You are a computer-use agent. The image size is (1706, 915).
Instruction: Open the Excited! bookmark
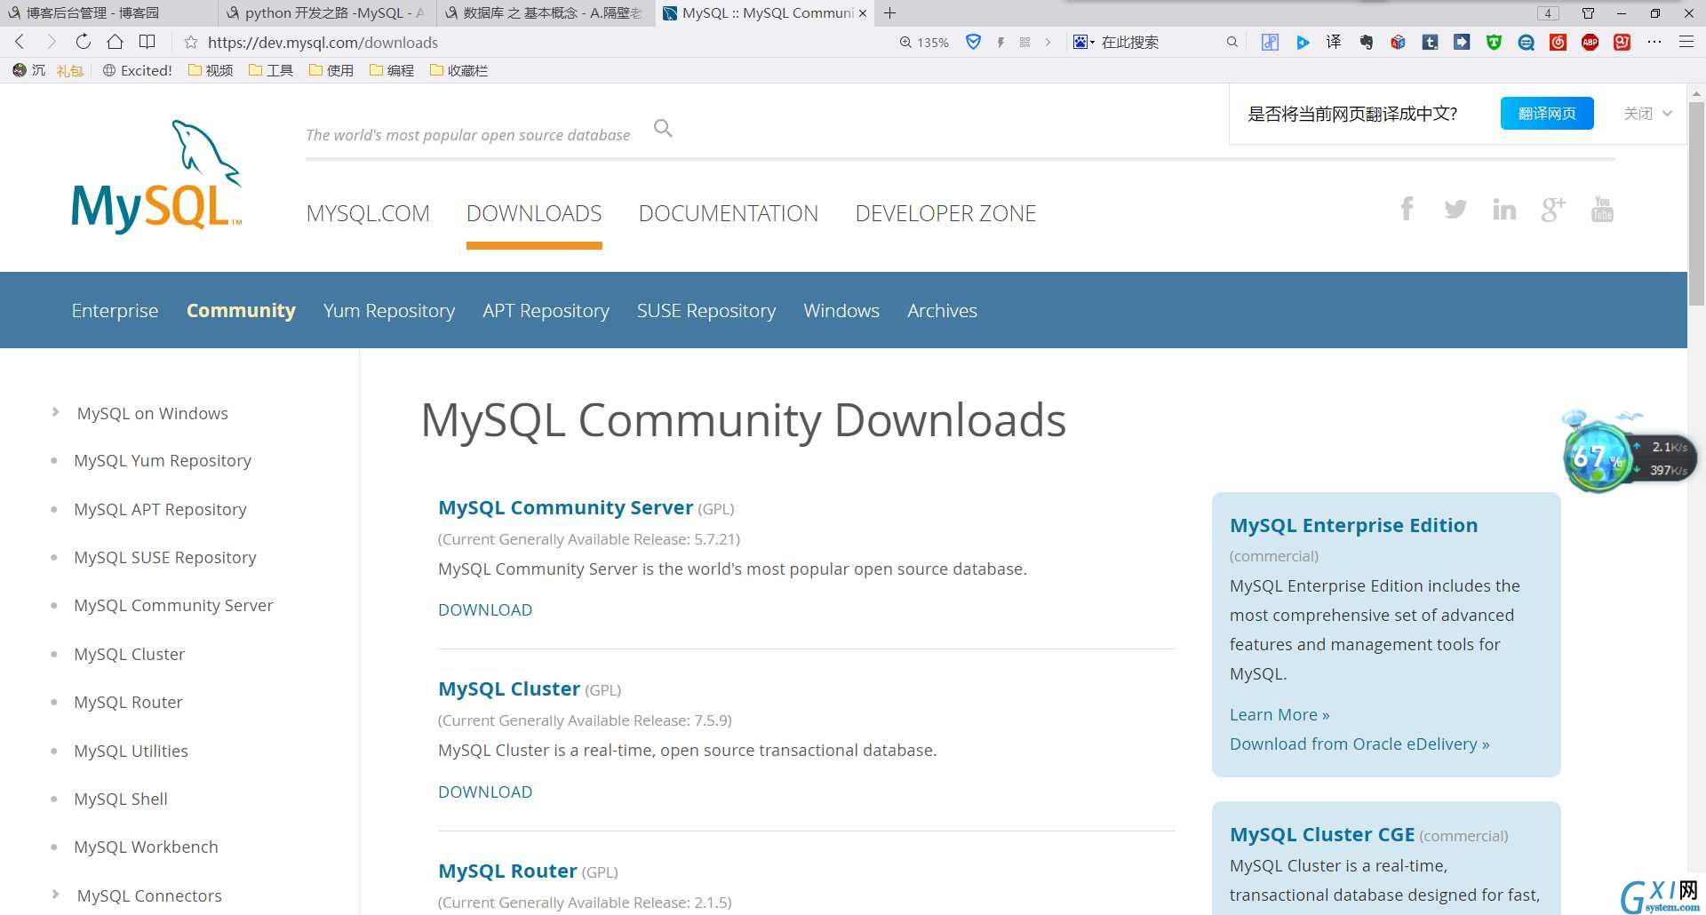pos(138,70)
